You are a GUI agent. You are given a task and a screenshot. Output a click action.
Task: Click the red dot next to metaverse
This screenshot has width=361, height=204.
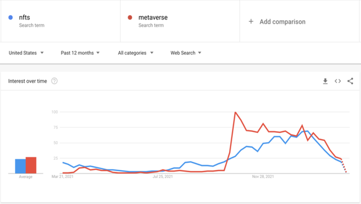(x=130, y=18)
